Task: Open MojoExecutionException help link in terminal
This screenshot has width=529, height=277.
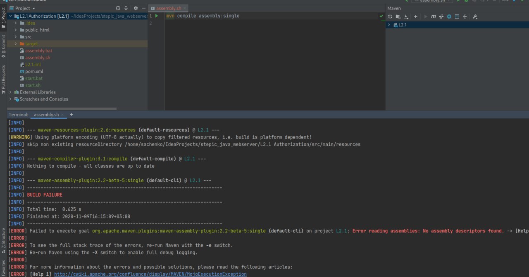Action: [x=150, y=274]
